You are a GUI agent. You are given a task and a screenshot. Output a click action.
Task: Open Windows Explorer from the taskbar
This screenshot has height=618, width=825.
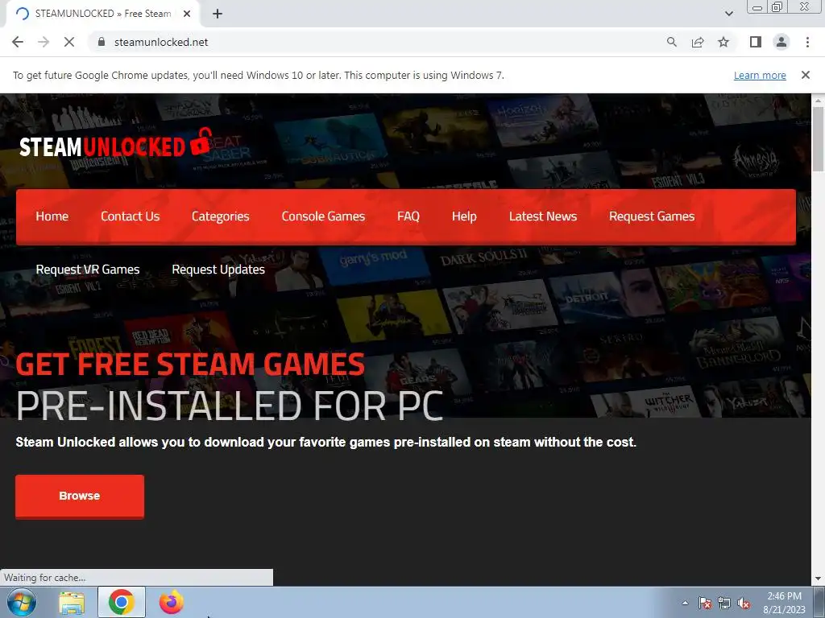point(72,602)
